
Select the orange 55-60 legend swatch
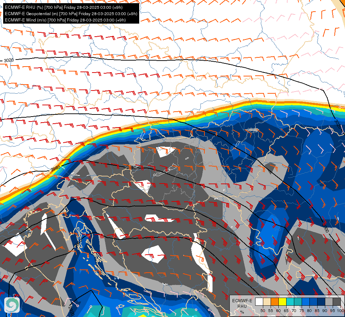[275, 302]
